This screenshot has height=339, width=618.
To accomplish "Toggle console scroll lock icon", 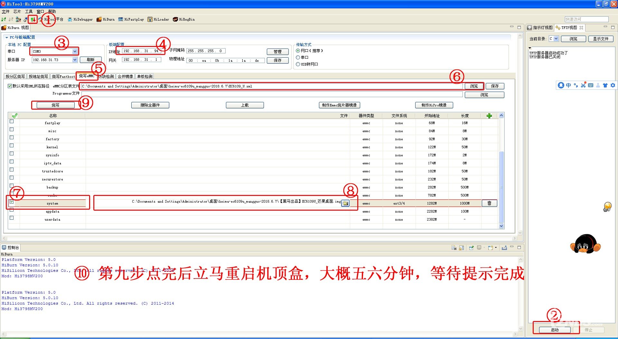I will 461,248.
